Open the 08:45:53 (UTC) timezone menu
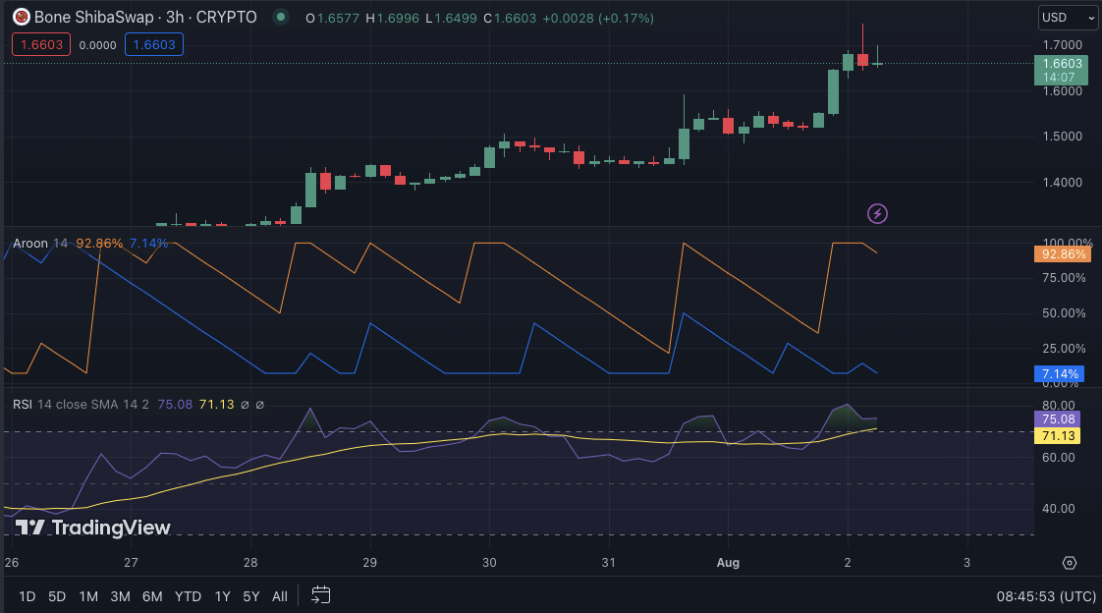The width and height of the screenshot is (1102, 613). (x=1046, y=596)
